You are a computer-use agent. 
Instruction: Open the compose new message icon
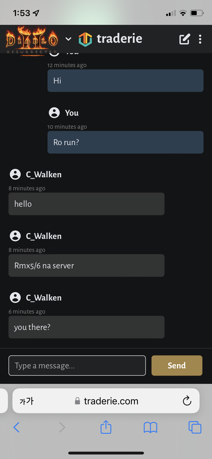[x=184, y=39]
